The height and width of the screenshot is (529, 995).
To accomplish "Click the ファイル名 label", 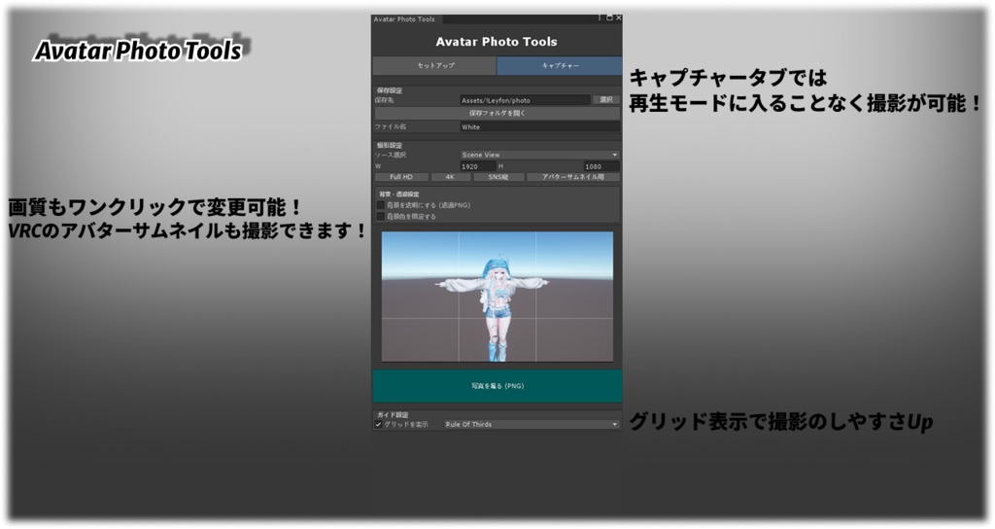I will (391, 127).
